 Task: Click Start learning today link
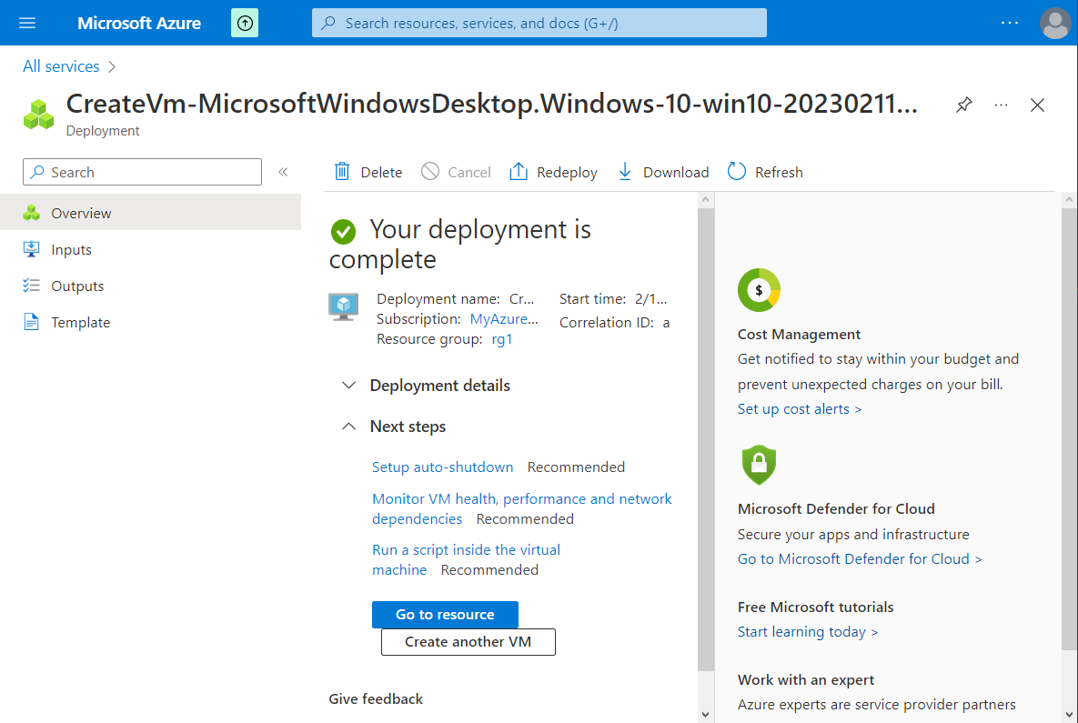click(x=808, y=631)
